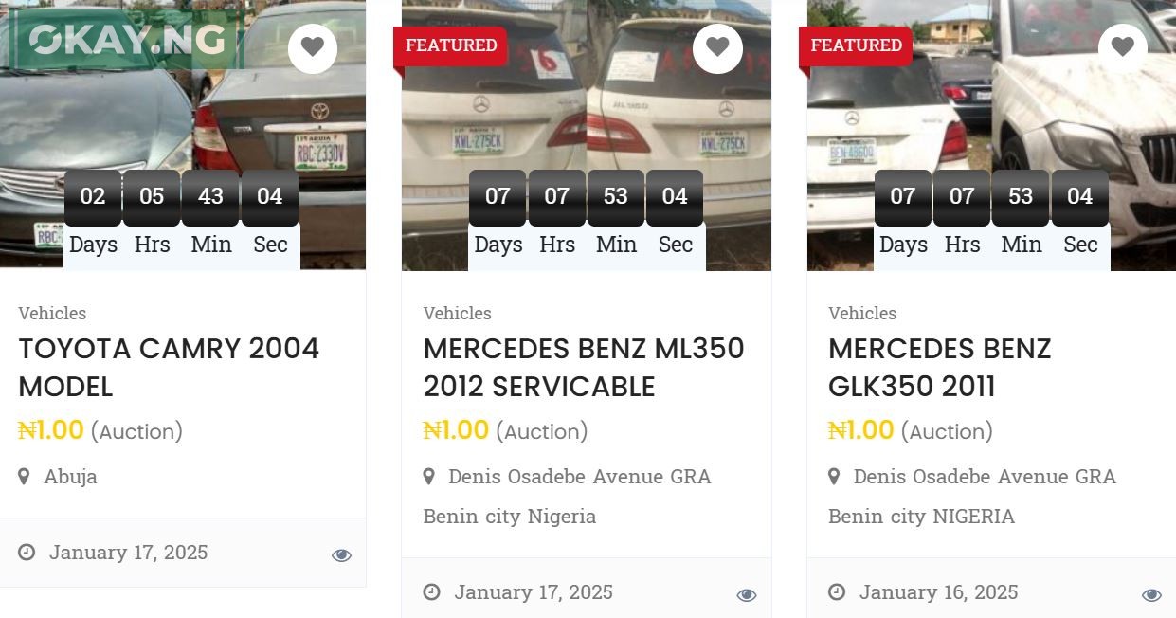Click Vehicles category above Toyota Camry

coord(52,313)
